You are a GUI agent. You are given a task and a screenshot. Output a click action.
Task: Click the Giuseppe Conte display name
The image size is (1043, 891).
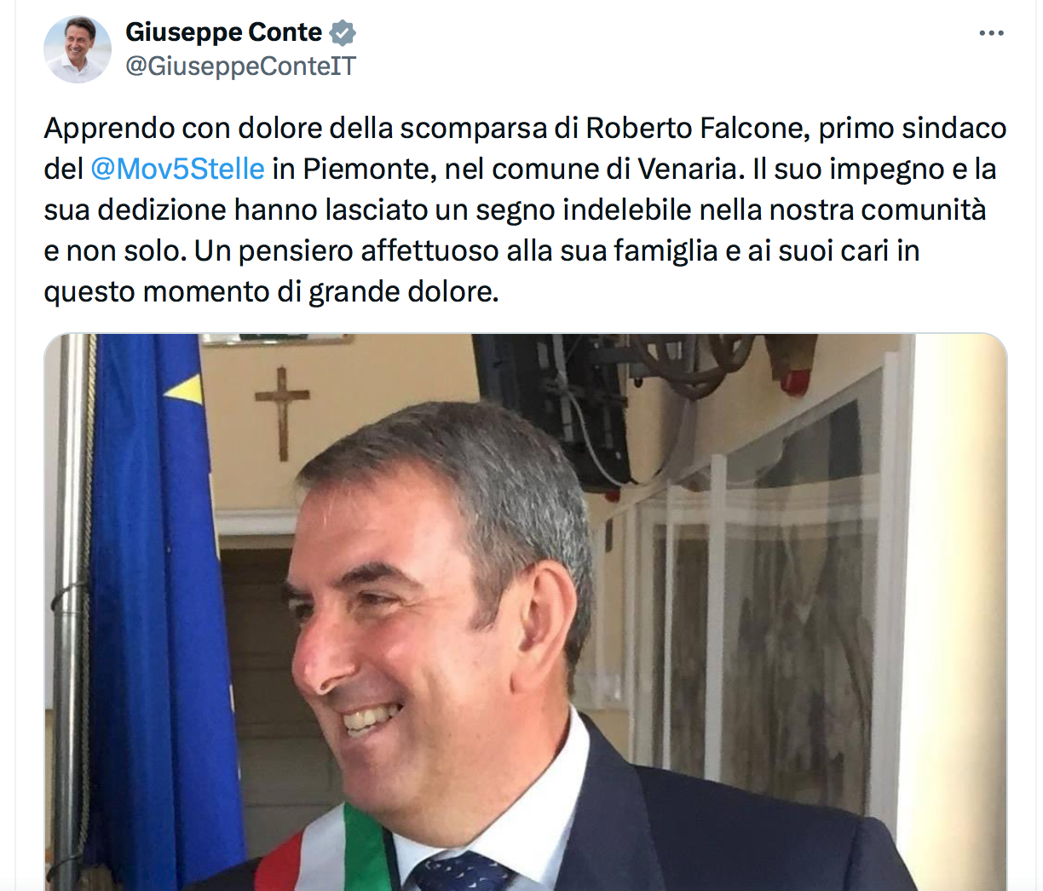click(x=223, y=32)
